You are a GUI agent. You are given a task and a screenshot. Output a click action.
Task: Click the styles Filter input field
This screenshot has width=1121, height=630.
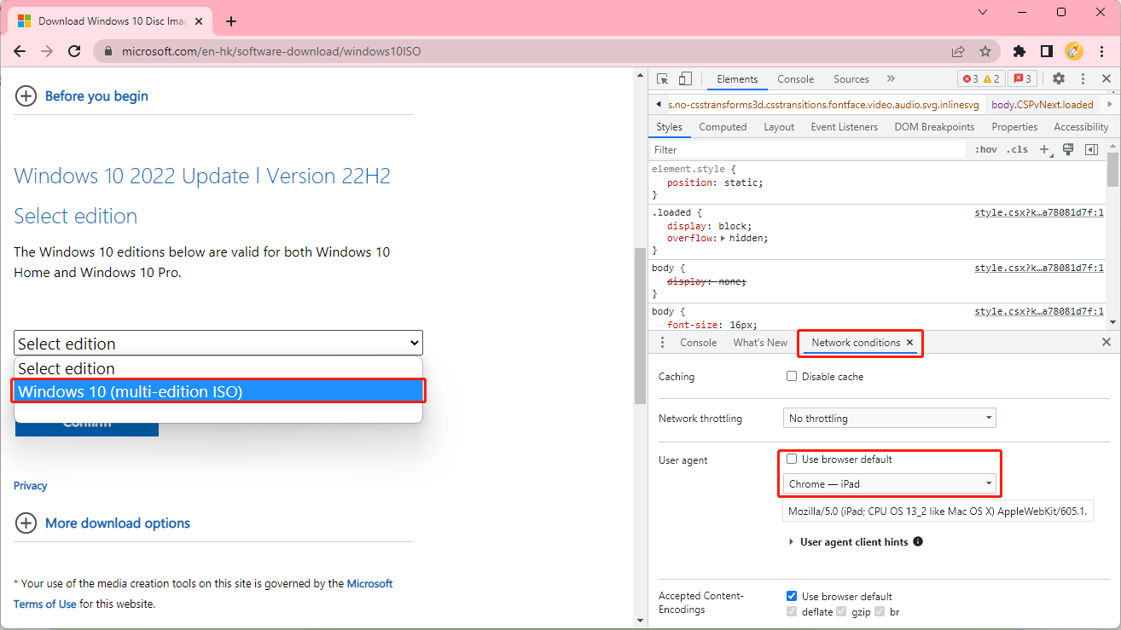point(807,150)
